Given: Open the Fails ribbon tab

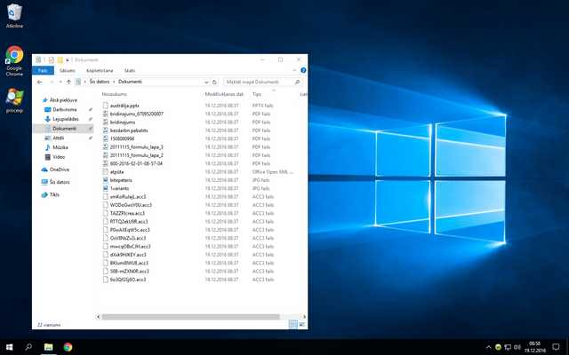Looking at the screenshot, I should pos(43,70).
